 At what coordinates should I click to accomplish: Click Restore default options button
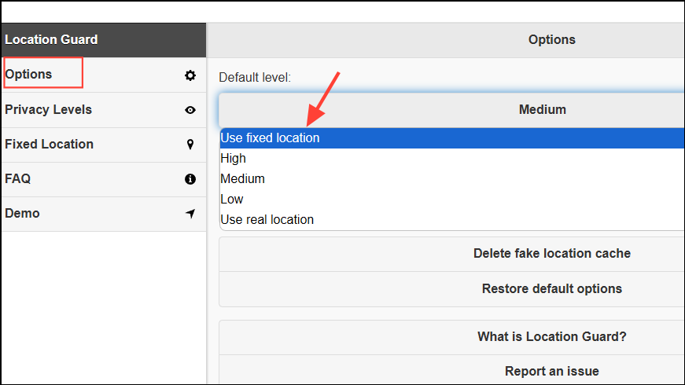point(551,289)
